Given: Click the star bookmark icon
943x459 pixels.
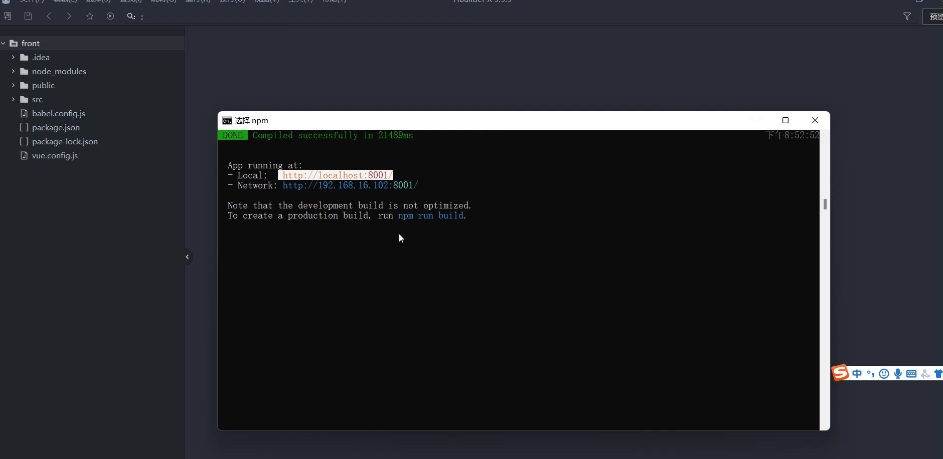Looking at the screenshot, I should tap(90, 16).
